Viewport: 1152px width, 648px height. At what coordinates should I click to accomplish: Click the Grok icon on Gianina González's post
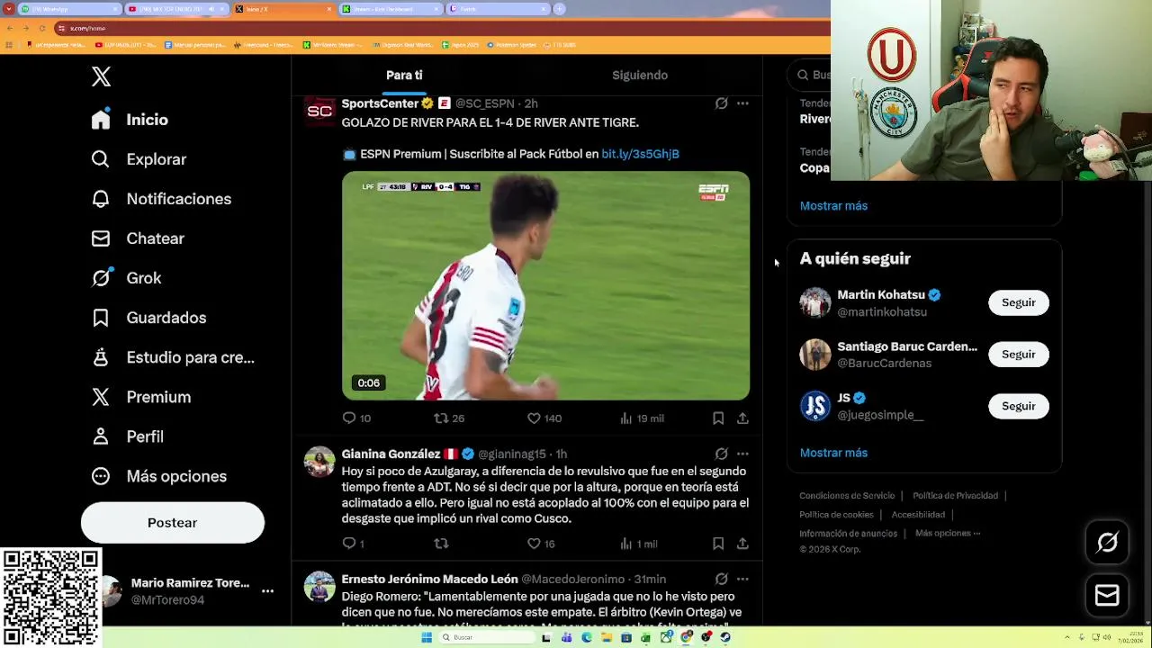tap(721, 454)
